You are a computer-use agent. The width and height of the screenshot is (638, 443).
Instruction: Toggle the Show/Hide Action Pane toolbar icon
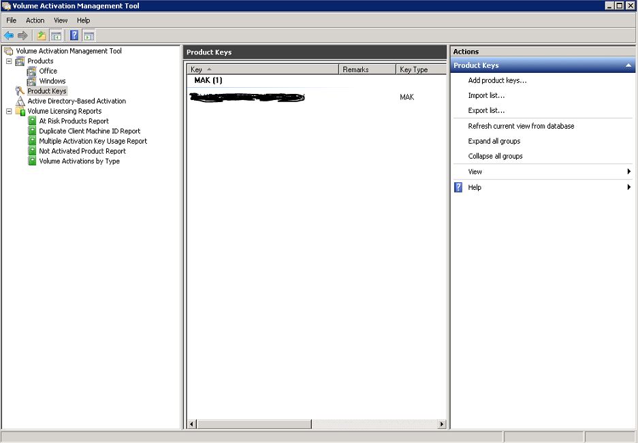click(x=89, y=35)
